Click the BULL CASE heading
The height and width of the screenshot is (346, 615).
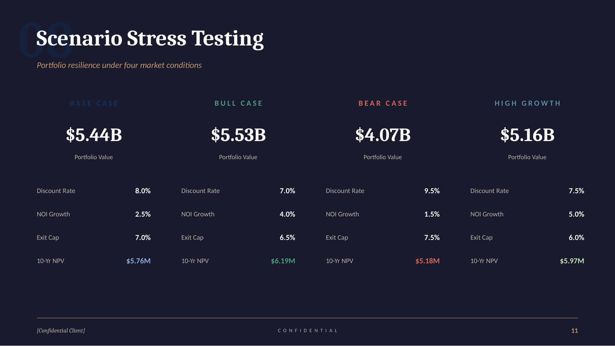click(x=238, y=103)
